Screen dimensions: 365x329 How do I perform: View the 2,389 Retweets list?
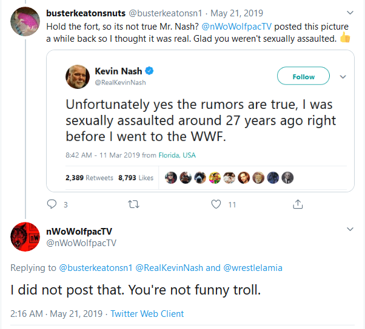pos(89,178)
